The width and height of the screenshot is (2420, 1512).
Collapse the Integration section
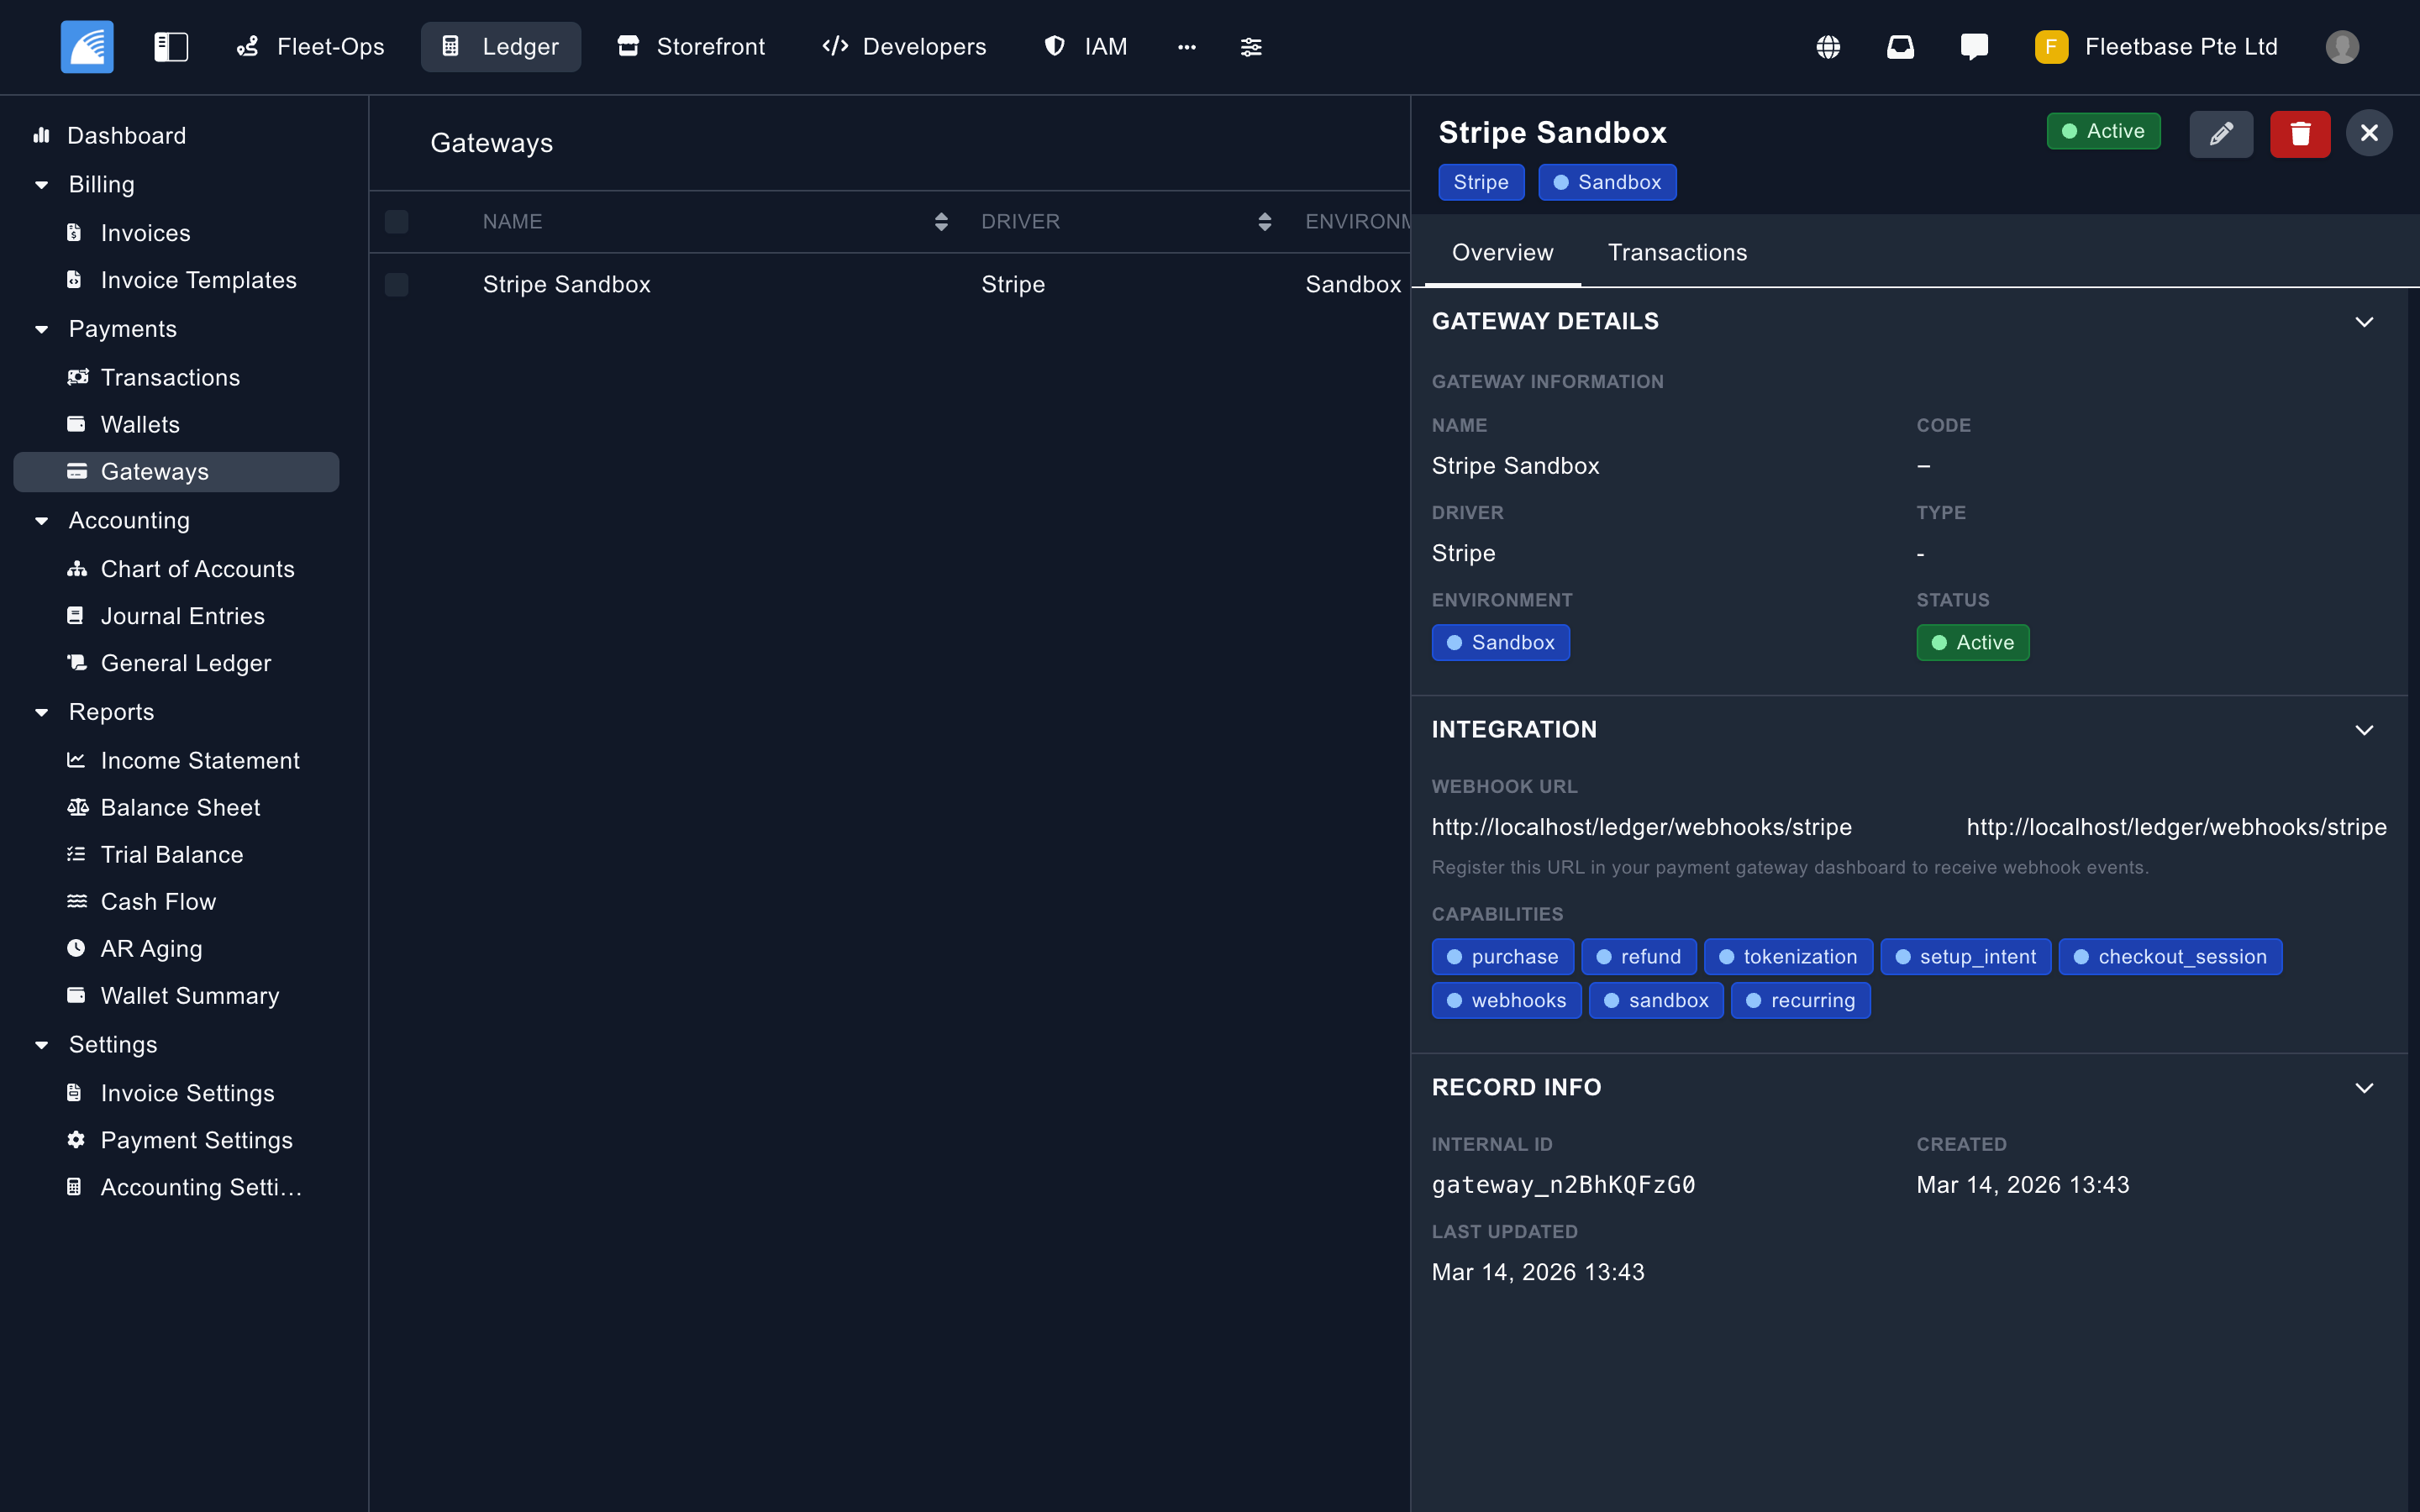coord(2364,730)
